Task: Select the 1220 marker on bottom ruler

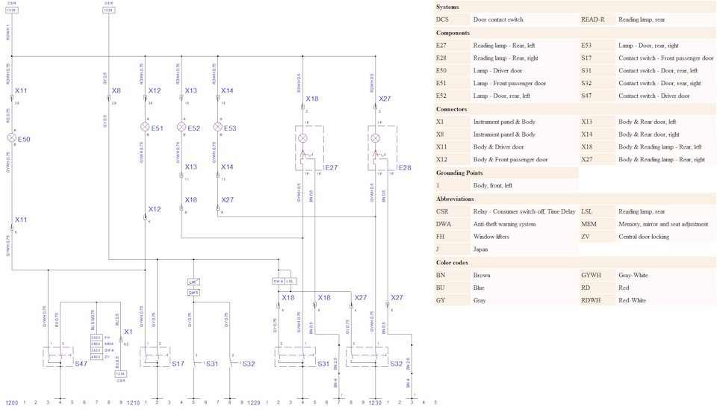Action: click(x=254, y=403)
